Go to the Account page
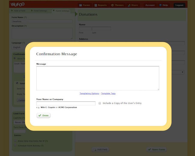Screen dimensions: 195x156 [150, 5]
